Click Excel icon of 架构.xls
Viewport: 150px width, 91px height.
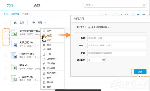(14, 67)
